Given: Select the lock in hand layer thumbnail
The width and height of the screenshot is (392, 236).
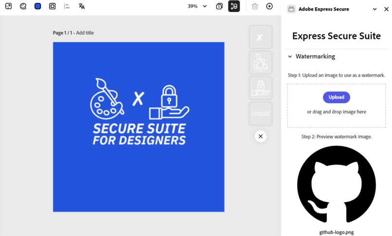Looking at the screenshot, I should point(261,88).
